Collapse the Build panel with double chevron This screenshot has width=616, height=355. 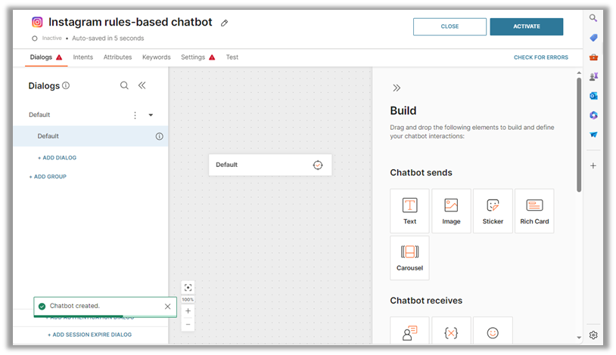click(397, 88)
